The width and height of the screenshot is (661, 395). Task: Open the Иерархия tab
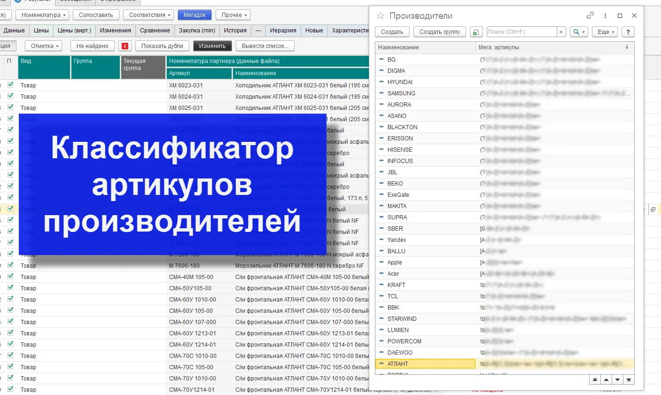point(283,31)
